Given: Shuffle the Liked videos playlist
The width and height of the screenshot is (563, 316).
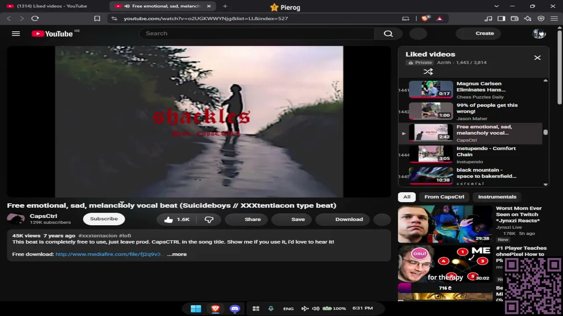Looking at the screenshot, I should [428, 72].
